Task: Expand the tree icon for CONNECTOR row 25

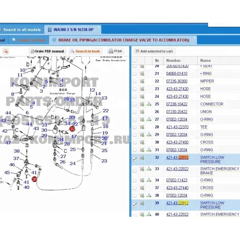Action: [149, 104]
